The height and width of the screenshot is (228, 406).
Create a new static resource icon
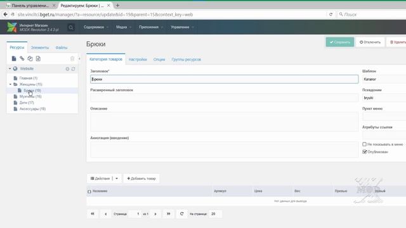click(x=38, y=59)
